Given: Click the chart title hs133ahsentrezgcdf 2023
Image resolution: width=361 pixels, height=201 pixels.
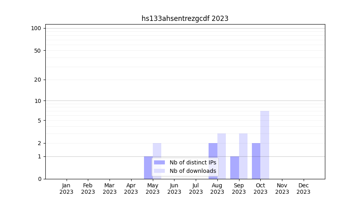Looking at the screenshot, I should pyautogui.click(x=185, y=18).
